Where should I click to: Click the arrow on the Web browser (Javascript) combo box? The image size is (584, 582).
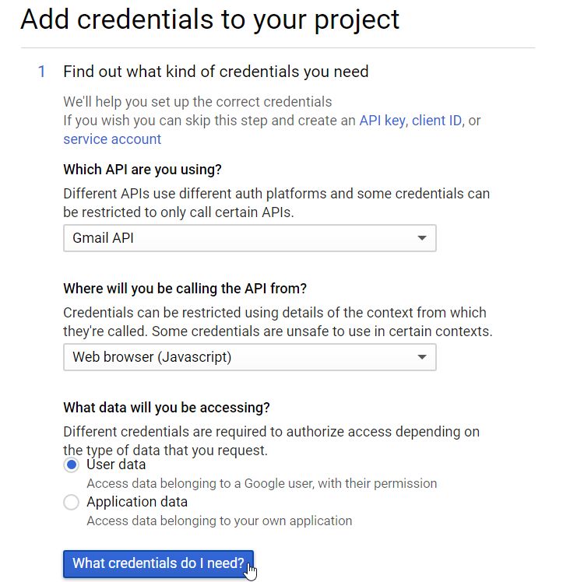[421, 357]
